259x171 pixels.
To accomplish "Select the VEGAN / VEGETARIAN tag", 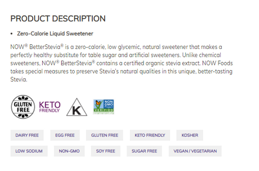I will 195,151.
